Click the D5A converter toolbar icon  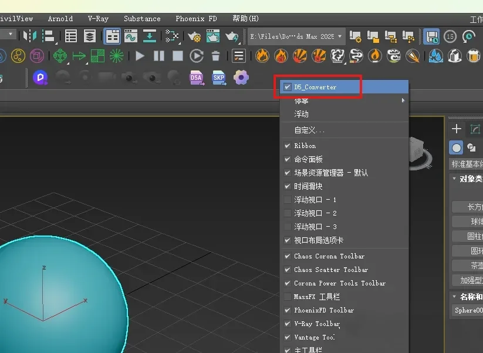tap(196, 78)
